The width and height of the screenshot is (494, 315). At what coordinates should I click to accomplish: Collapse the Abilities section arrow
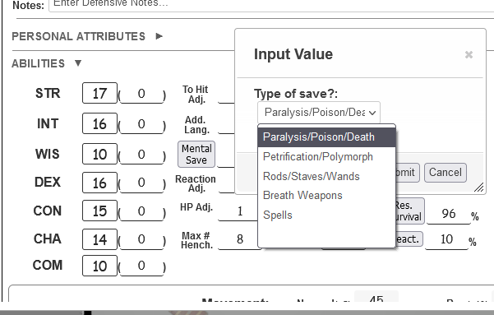78,63
